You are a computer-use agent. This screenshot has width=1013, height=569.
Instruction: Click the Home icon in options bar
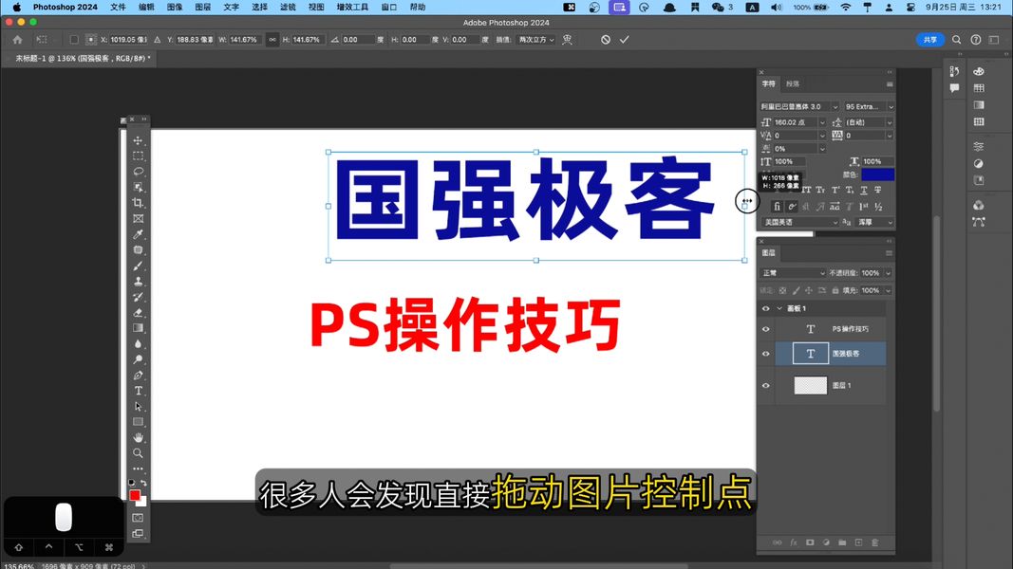(x=17, y=39)
